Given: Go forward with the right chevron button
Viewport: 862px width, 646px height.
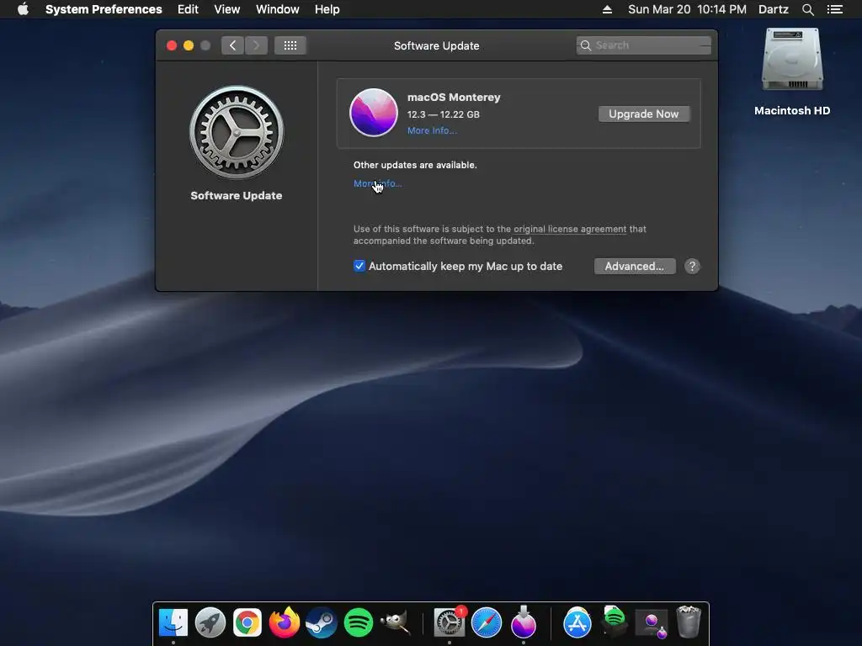Looking at the screenshot, I should click(x=256, y=45).
